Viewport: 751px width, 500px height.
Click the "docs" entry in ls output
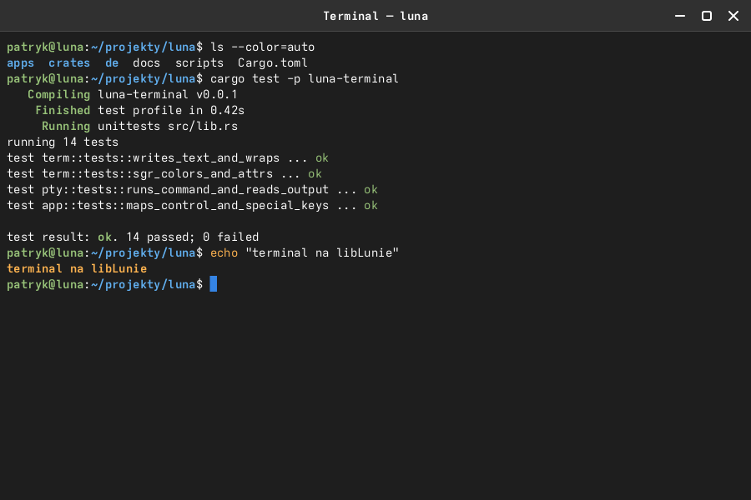(147, 63)
